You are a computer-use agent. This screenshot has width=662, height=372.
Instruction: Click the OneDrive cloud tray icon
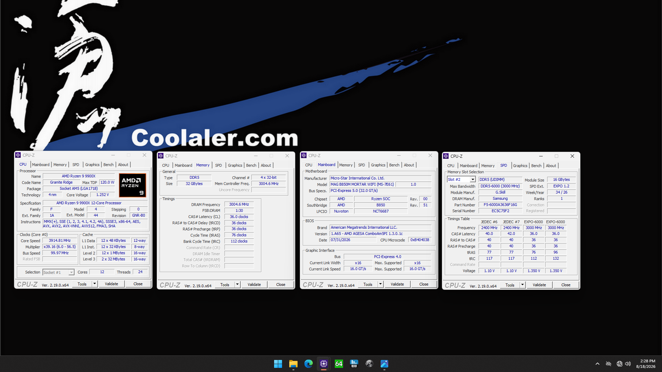pos(609,364)
